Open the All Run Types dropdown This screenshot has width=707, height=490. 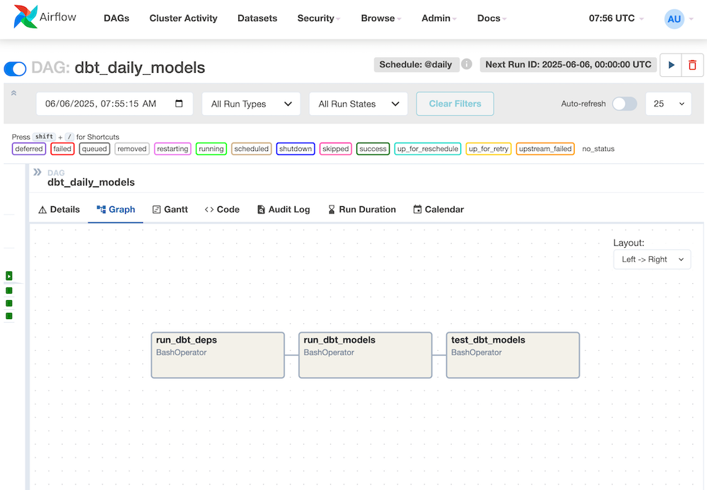point(251,104)
